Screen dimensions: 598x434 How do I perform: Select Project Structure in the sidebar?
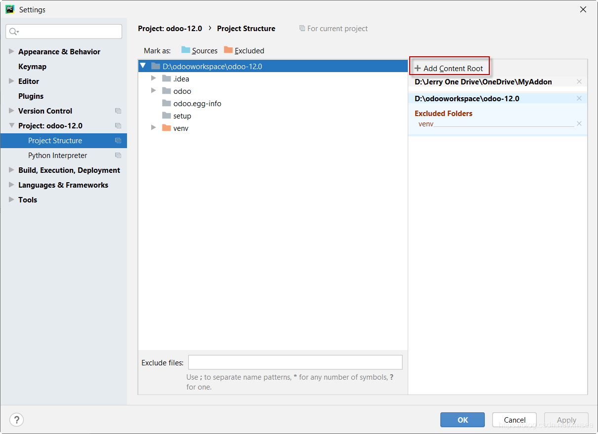point(64,141)
